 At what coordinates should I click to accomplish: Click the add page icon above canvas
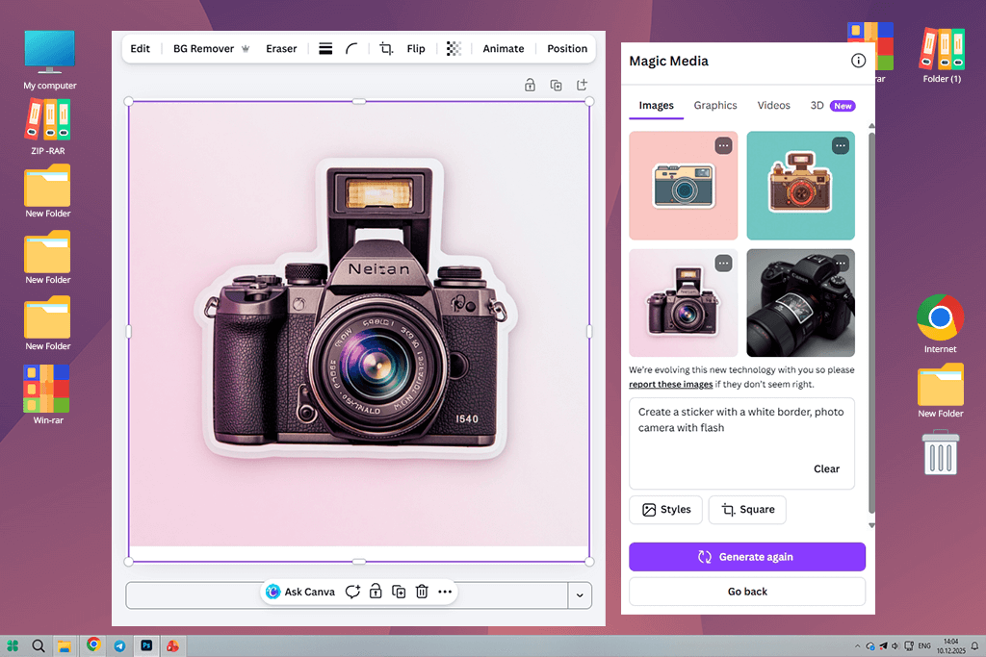point(583,85)
